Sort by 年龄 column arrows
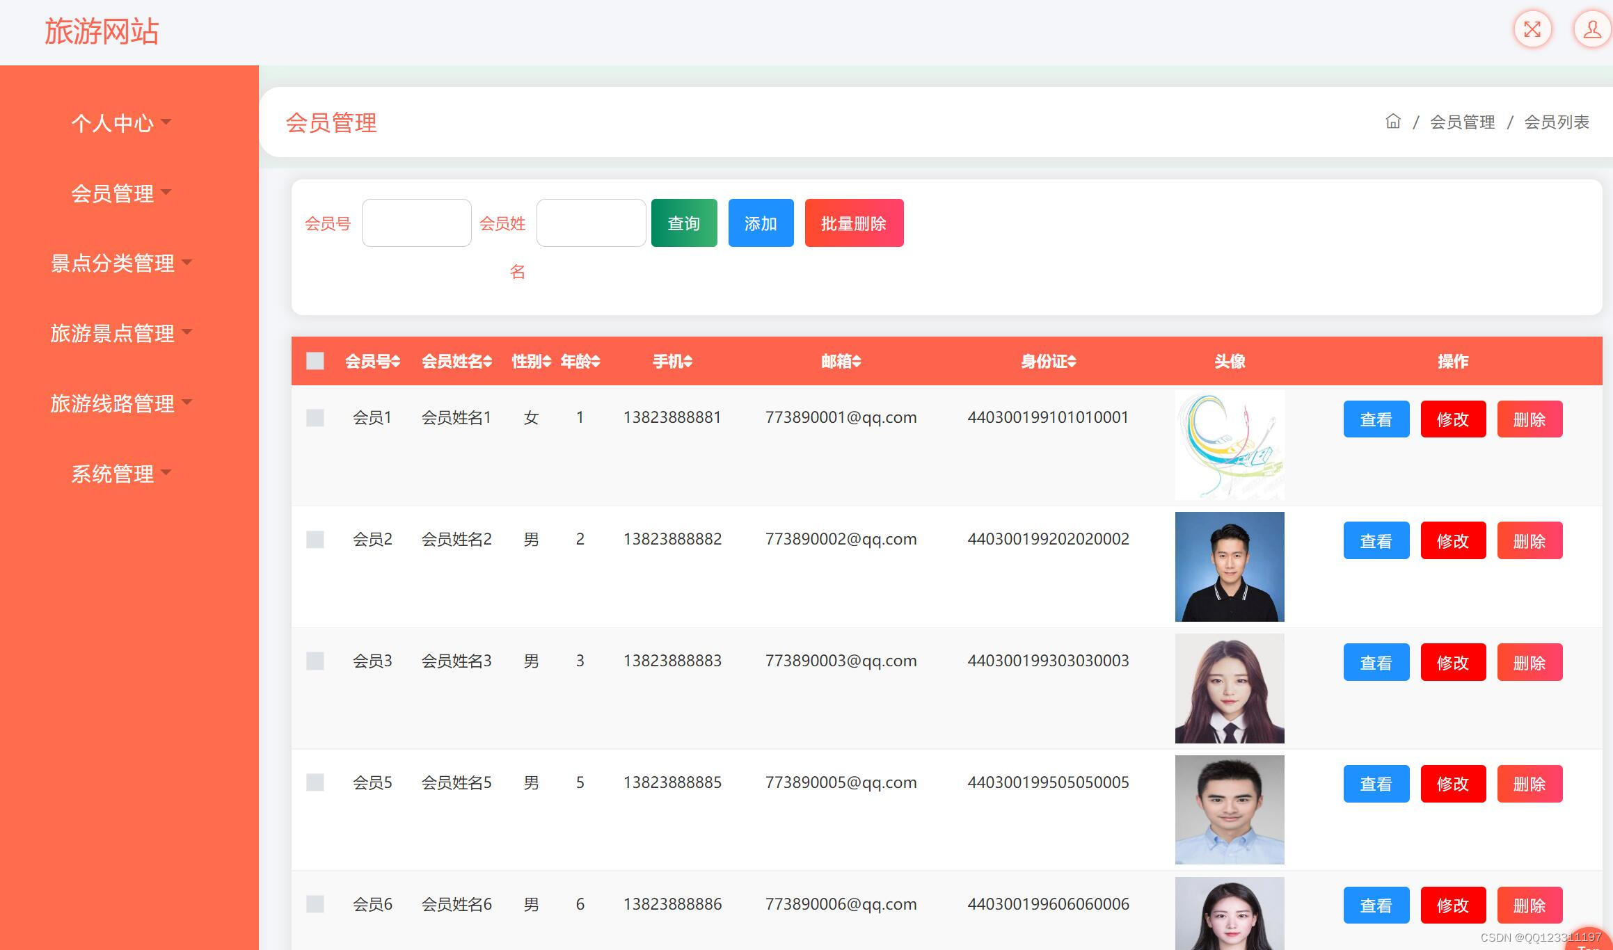The width and height of the screenshot is (1613, 950). point(596,362)
